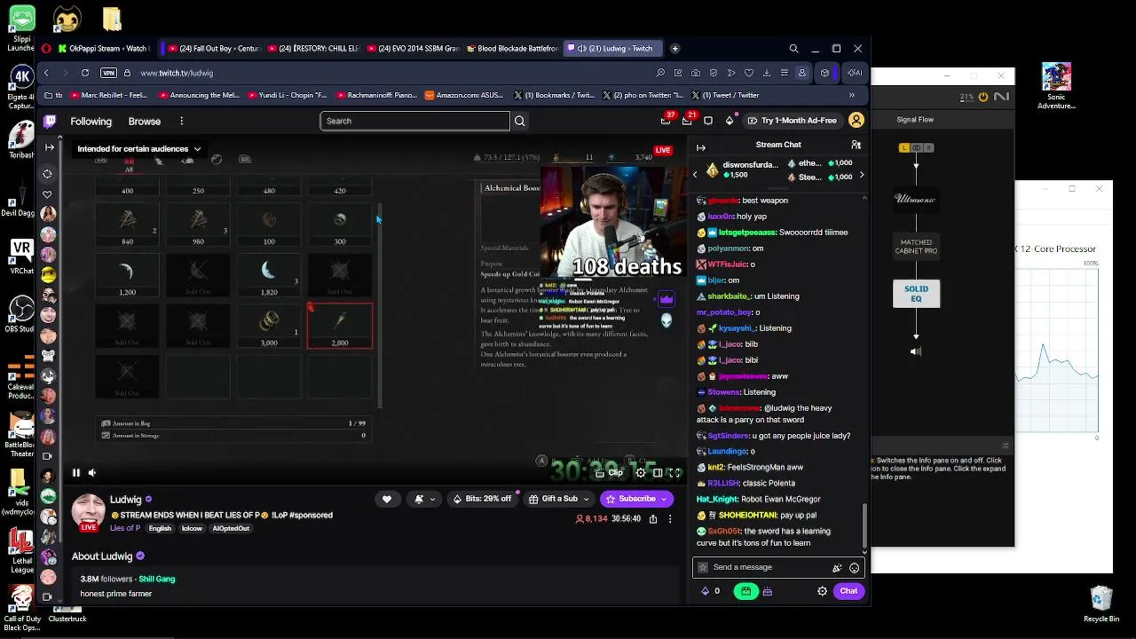Open new browser tab
The width and height of the screenshot is (1136, 639).
coord(674,49)
